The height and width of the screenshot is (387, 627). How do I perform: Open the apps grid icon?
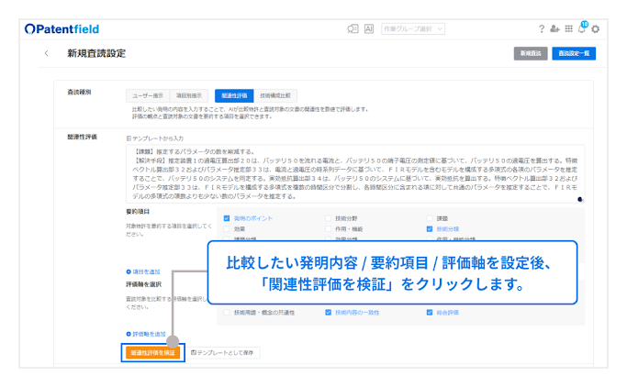click(568, 29)
